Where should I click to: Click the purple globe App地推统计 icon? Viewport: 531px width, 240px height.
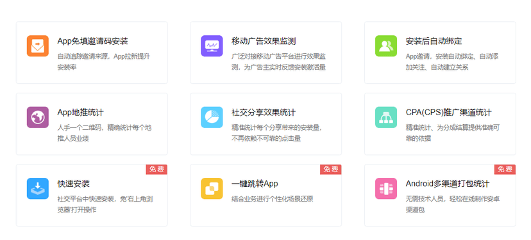[x=38, y=117]
